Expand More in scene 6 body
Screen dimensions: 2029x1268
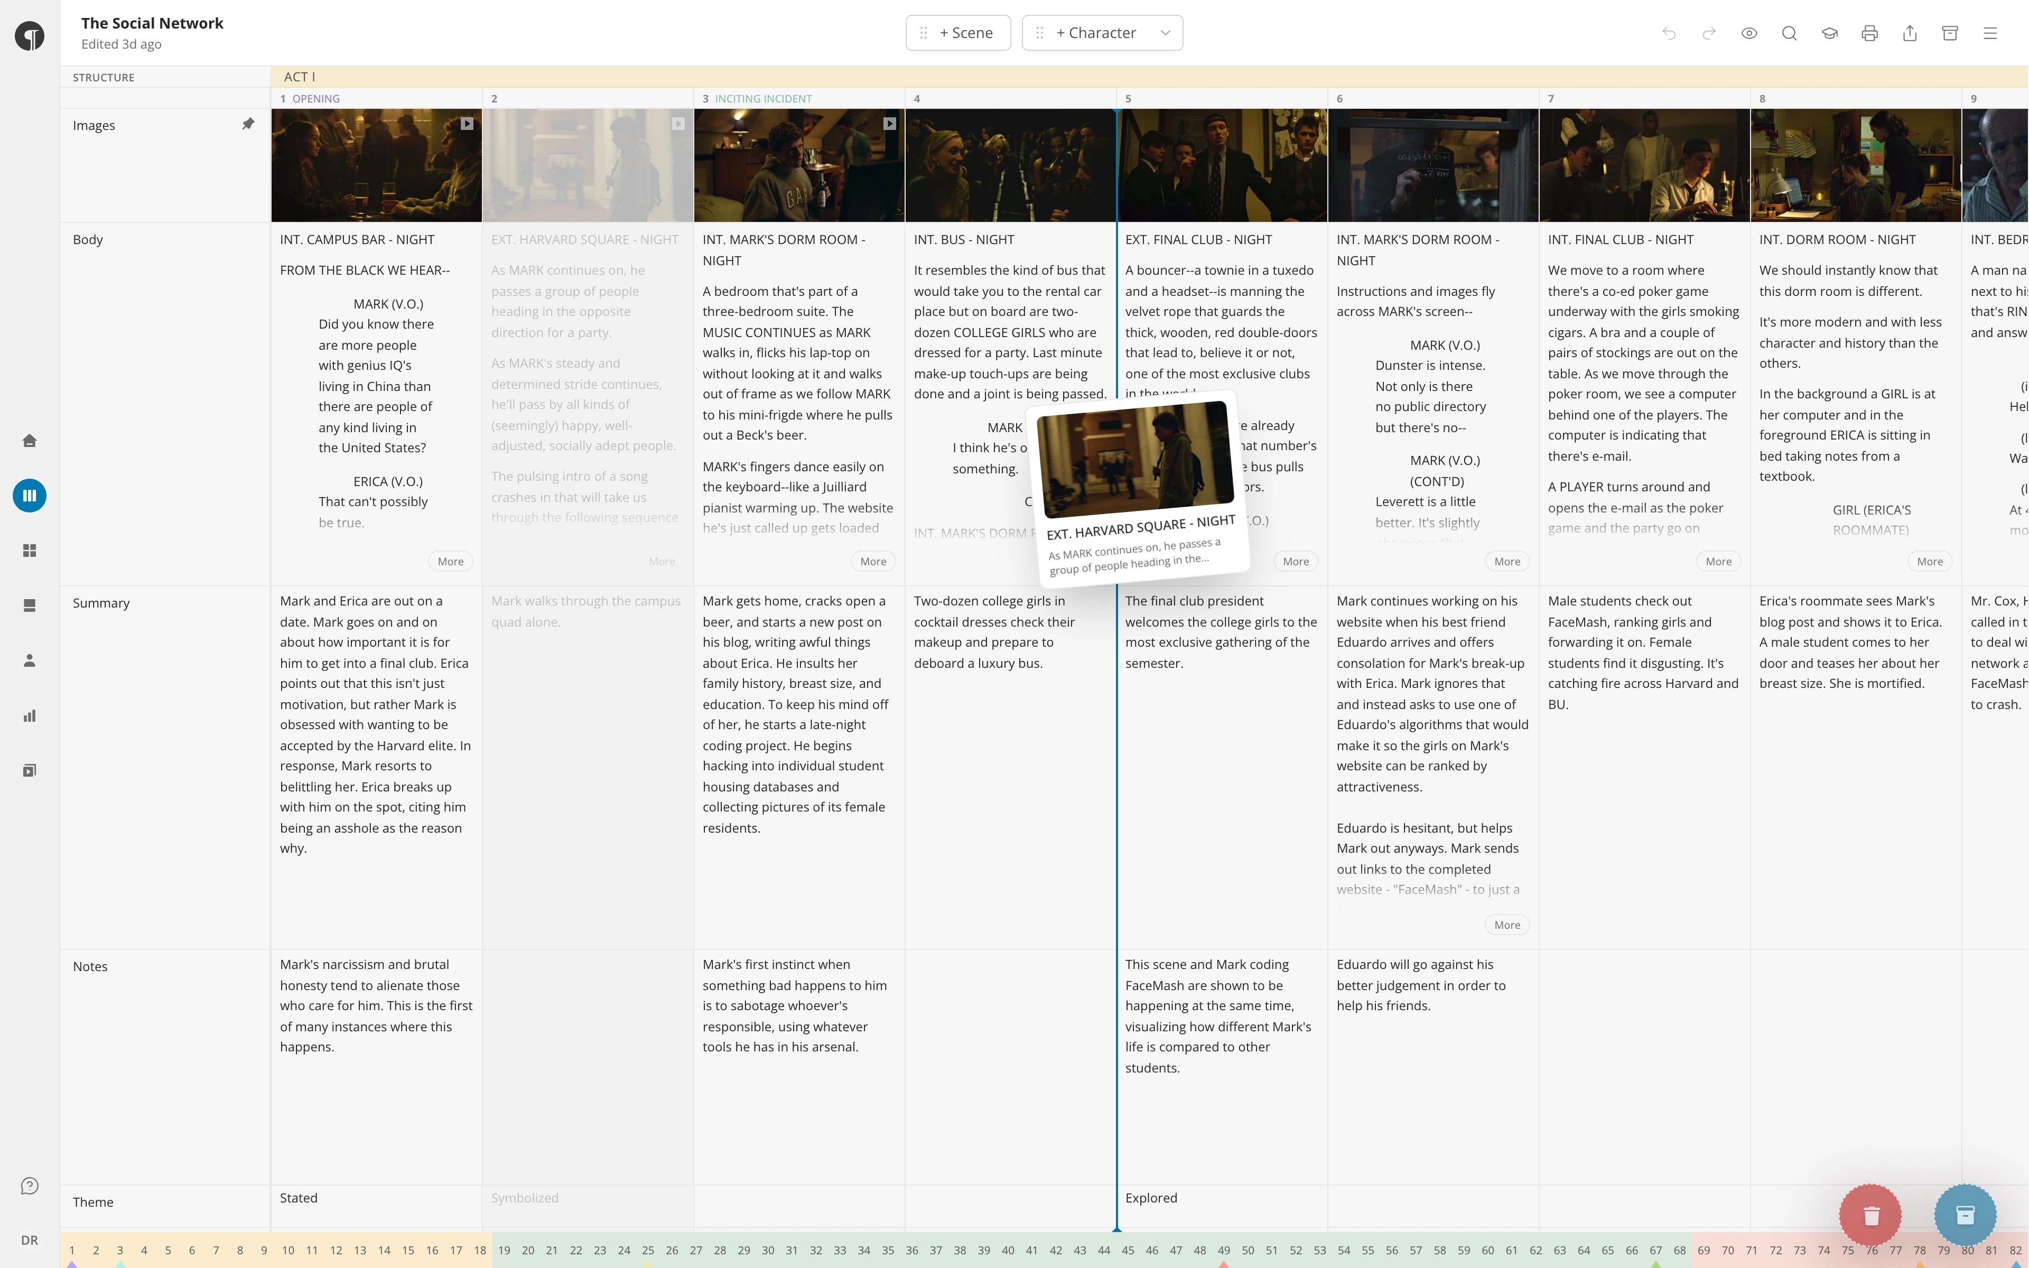(1506, 562)
